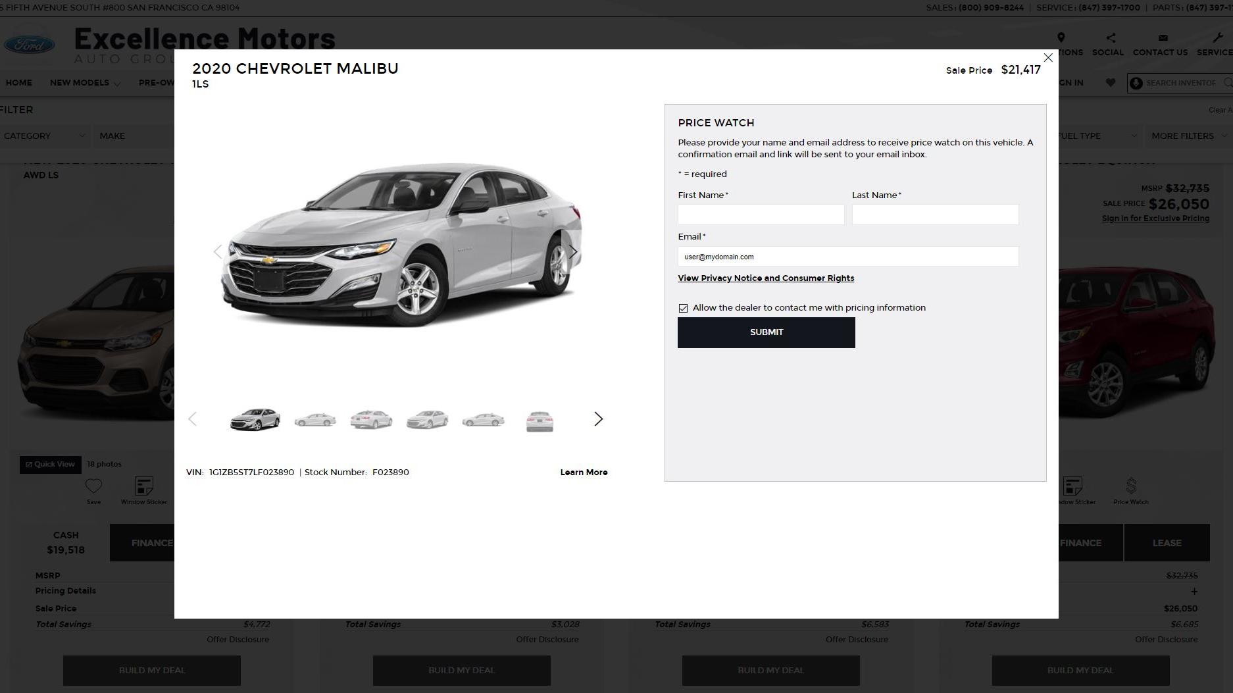Advance to next thumbnail set arrow
Image resolution: width=1233 pixels, height=693 pixels.
[598, 419]
